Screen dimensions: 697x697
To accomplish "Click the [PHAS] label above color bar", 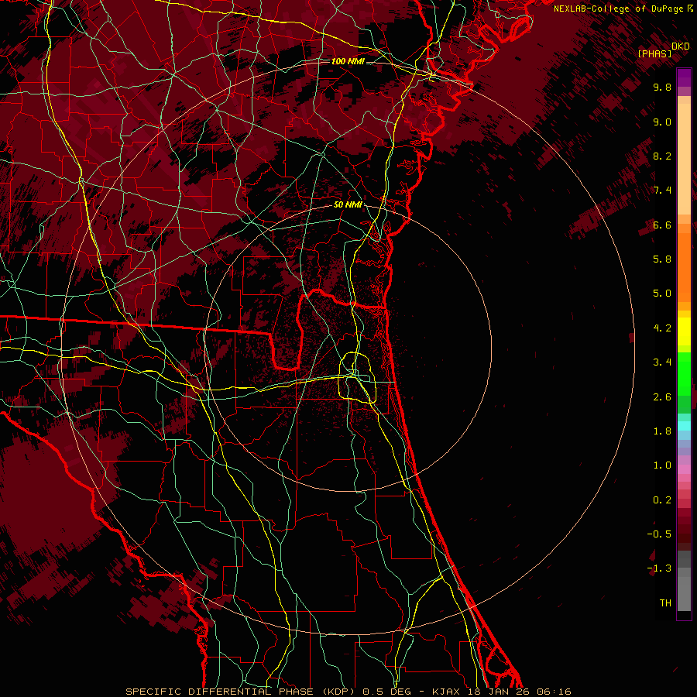I will [654, 54].
